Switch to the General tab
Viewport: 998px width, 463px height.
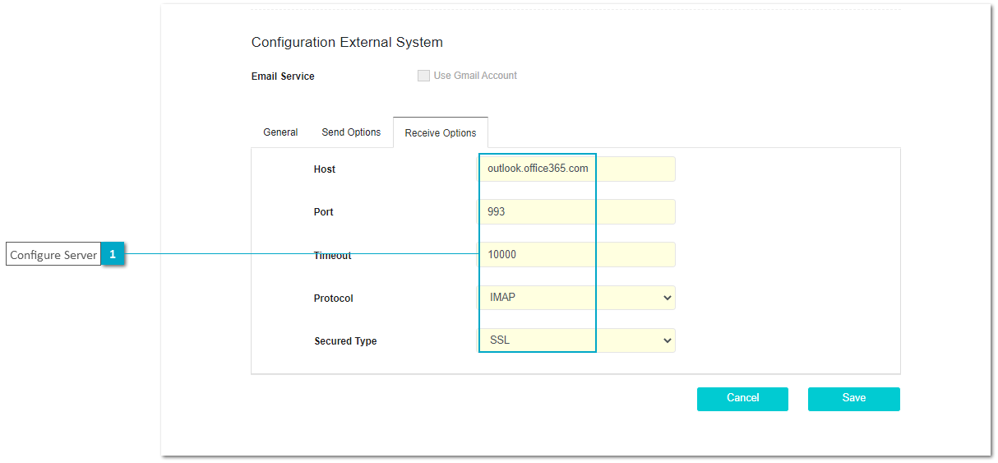tap(280, 132)
